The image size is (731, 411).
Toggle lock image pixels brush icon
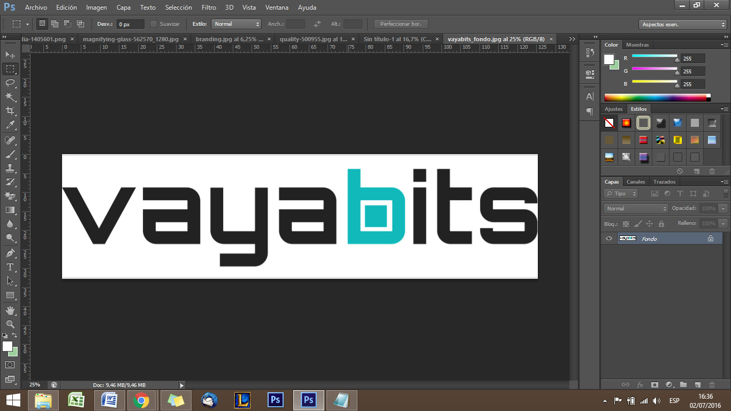pos(637,224)
